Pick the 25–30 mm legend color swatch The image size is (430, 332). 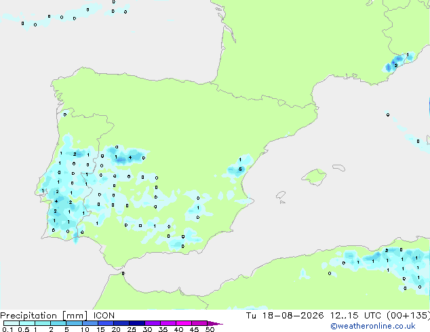(x=136, y=323)
